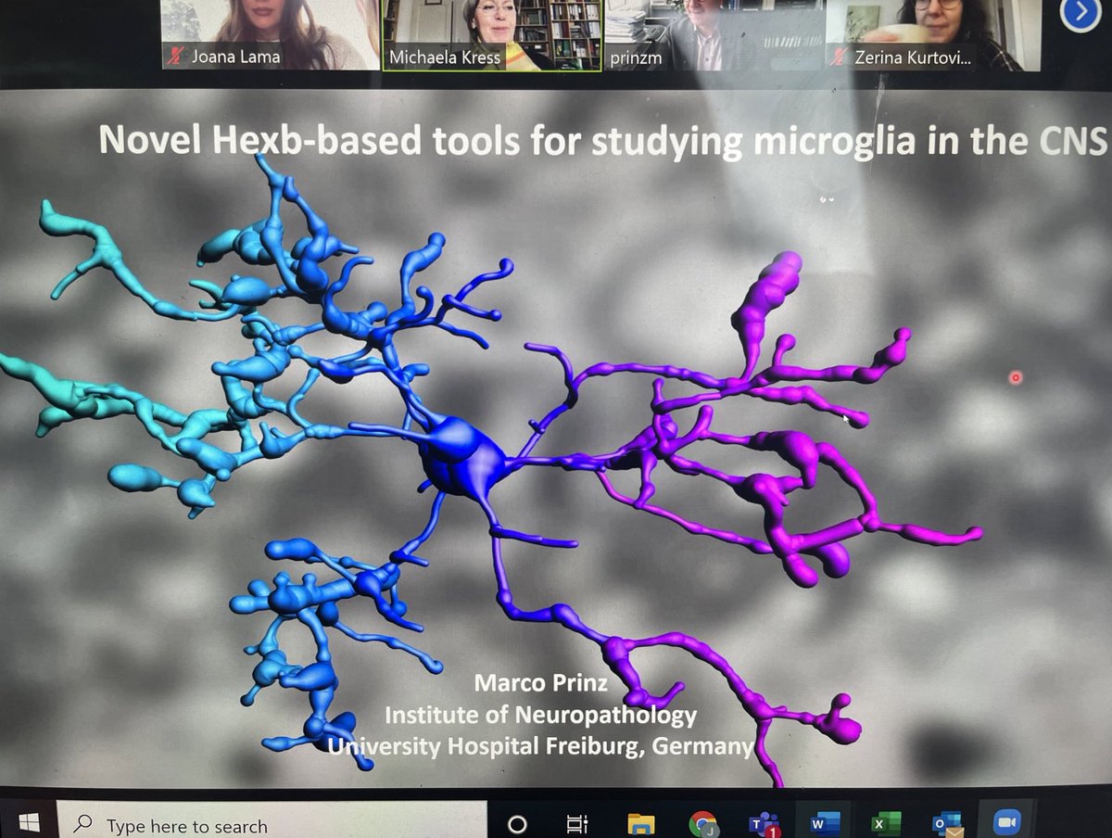Open the Windows Start menu
Viewport: 1112px width, 838px height.
[28, 821]
